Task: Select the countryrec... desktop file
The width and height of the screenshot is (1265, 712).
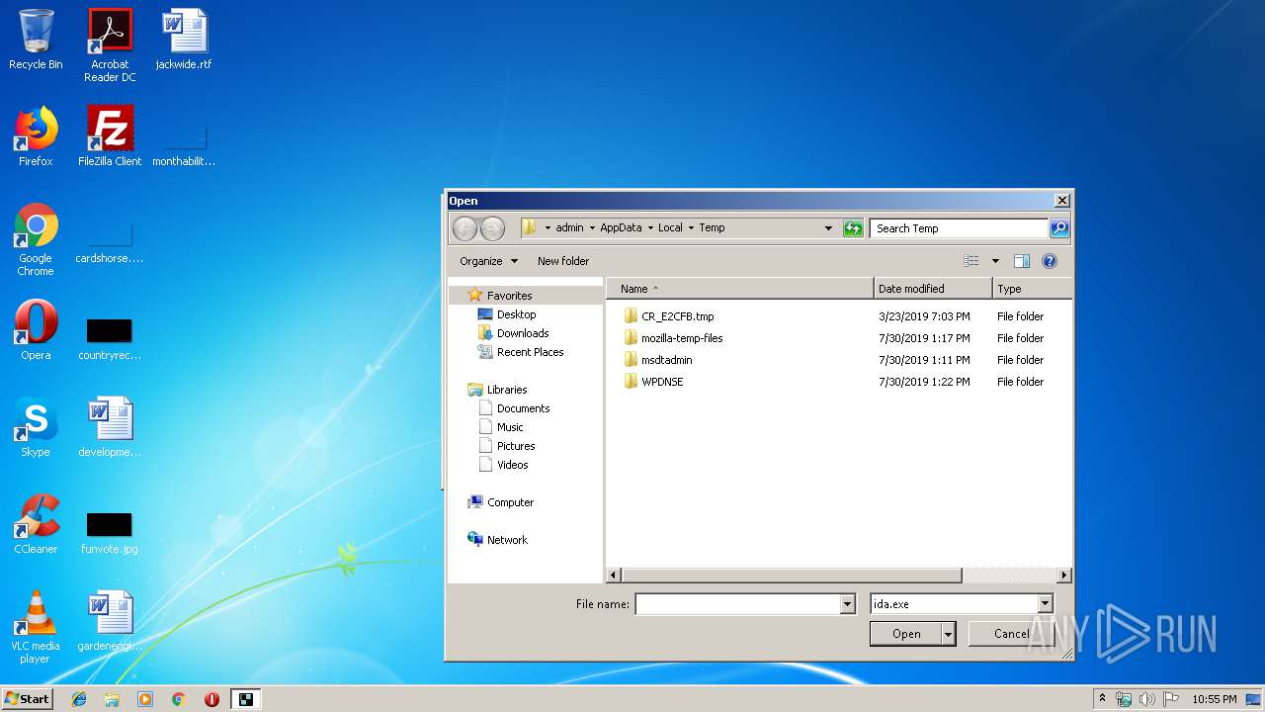Action: click(110, 338)
